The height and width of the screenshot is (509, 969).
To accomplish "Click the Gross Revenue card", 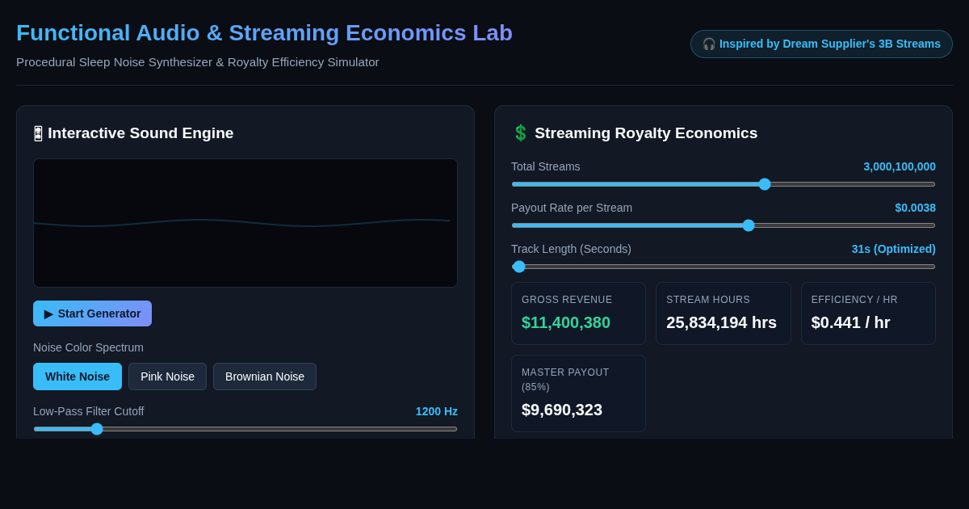I will point(578,313).
